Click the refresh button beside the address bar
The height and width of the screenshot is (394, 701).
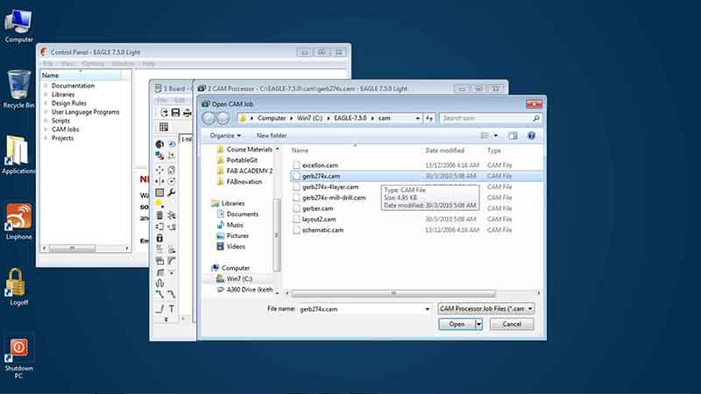pyautogui.click(x=429, y=118)
